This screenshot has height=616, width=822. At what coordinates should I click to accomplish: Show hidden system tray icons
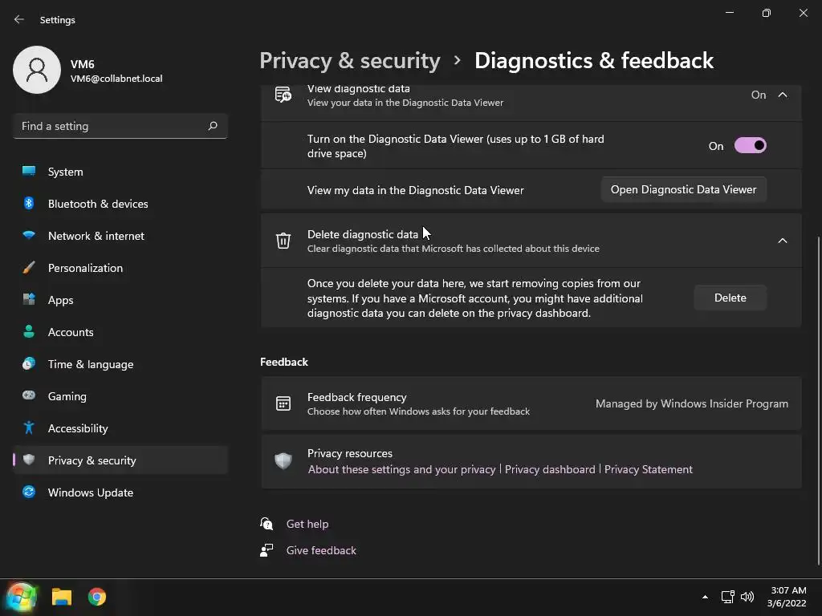[705, 597]
